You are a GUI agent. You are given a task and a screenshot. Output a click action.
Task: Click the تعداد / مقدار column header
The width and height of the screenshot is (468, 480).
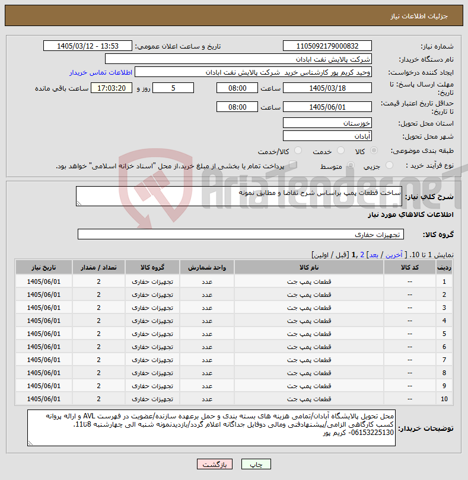[x=98, y=267]
